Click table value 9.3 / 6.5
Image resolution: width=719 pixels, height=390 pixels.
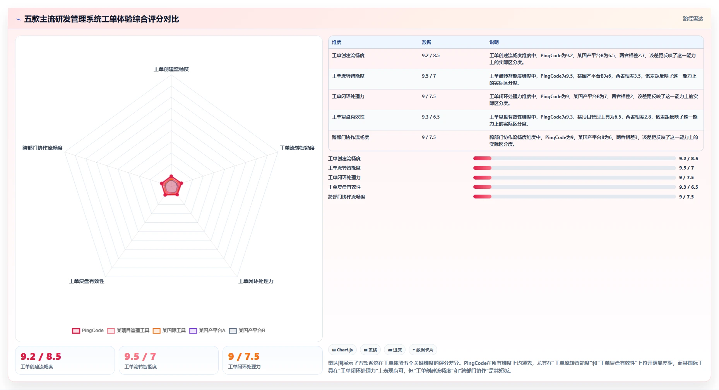pyautogui.click(x=431, y=117)
